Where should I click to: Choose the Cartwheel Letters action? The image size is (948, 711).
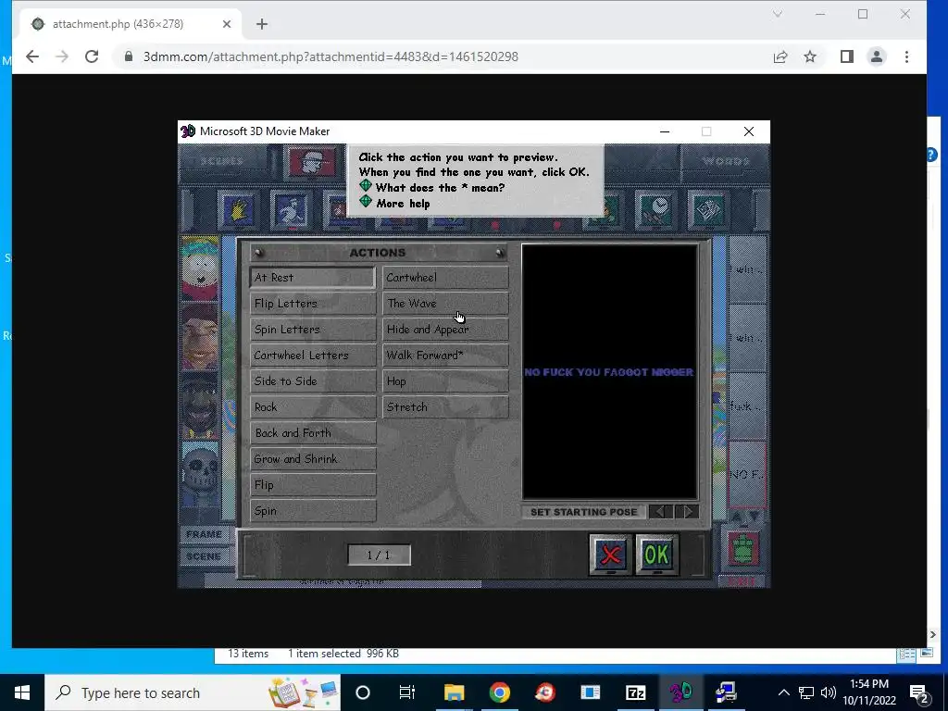(313, 355)
